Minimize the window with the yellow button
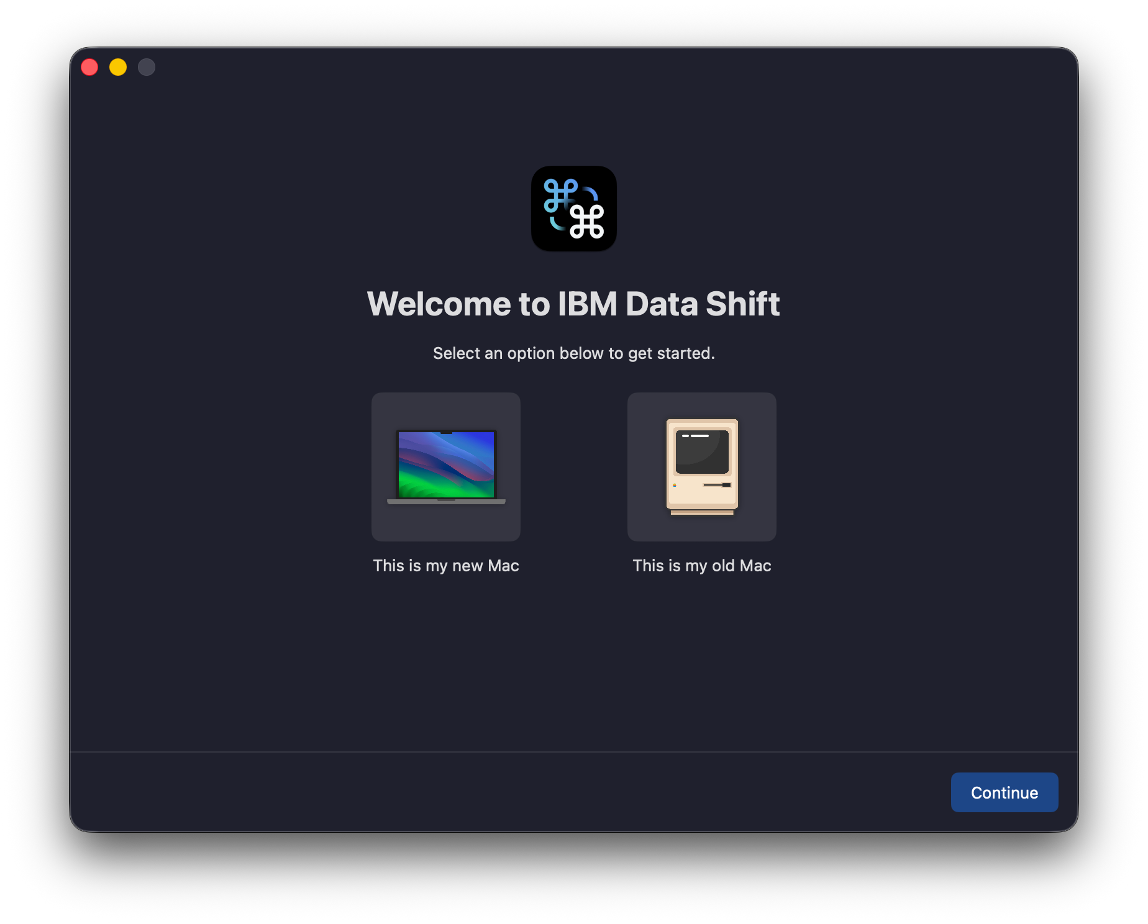The height and width of the screenshot is (924, 1148). click(118, 67)
